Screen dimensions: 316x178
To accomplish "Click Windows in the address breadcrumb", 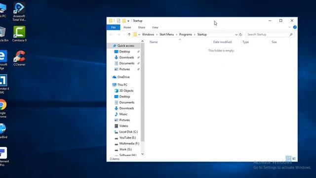I will click(x=148, y=35).
